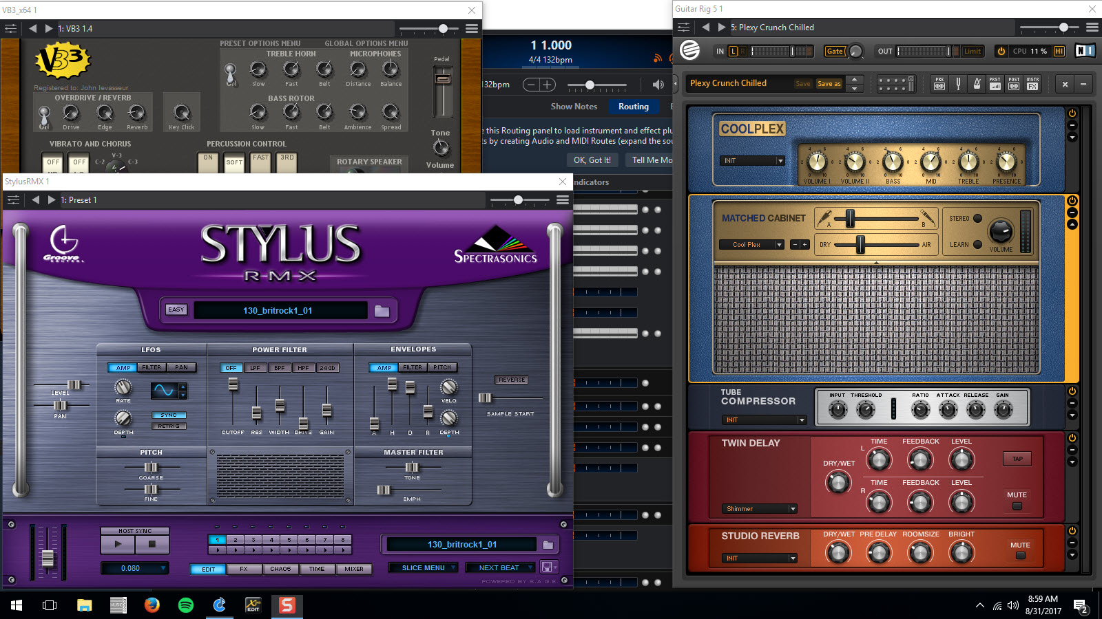Click the Guitar Rig power icon beside CPU
This screenshot has width=1102, height=619.
click(x=1001, y=51)
